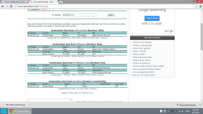Open the IP2Location provider link
The height and width of the screenshot is (114, 203).
coord(81,30)
